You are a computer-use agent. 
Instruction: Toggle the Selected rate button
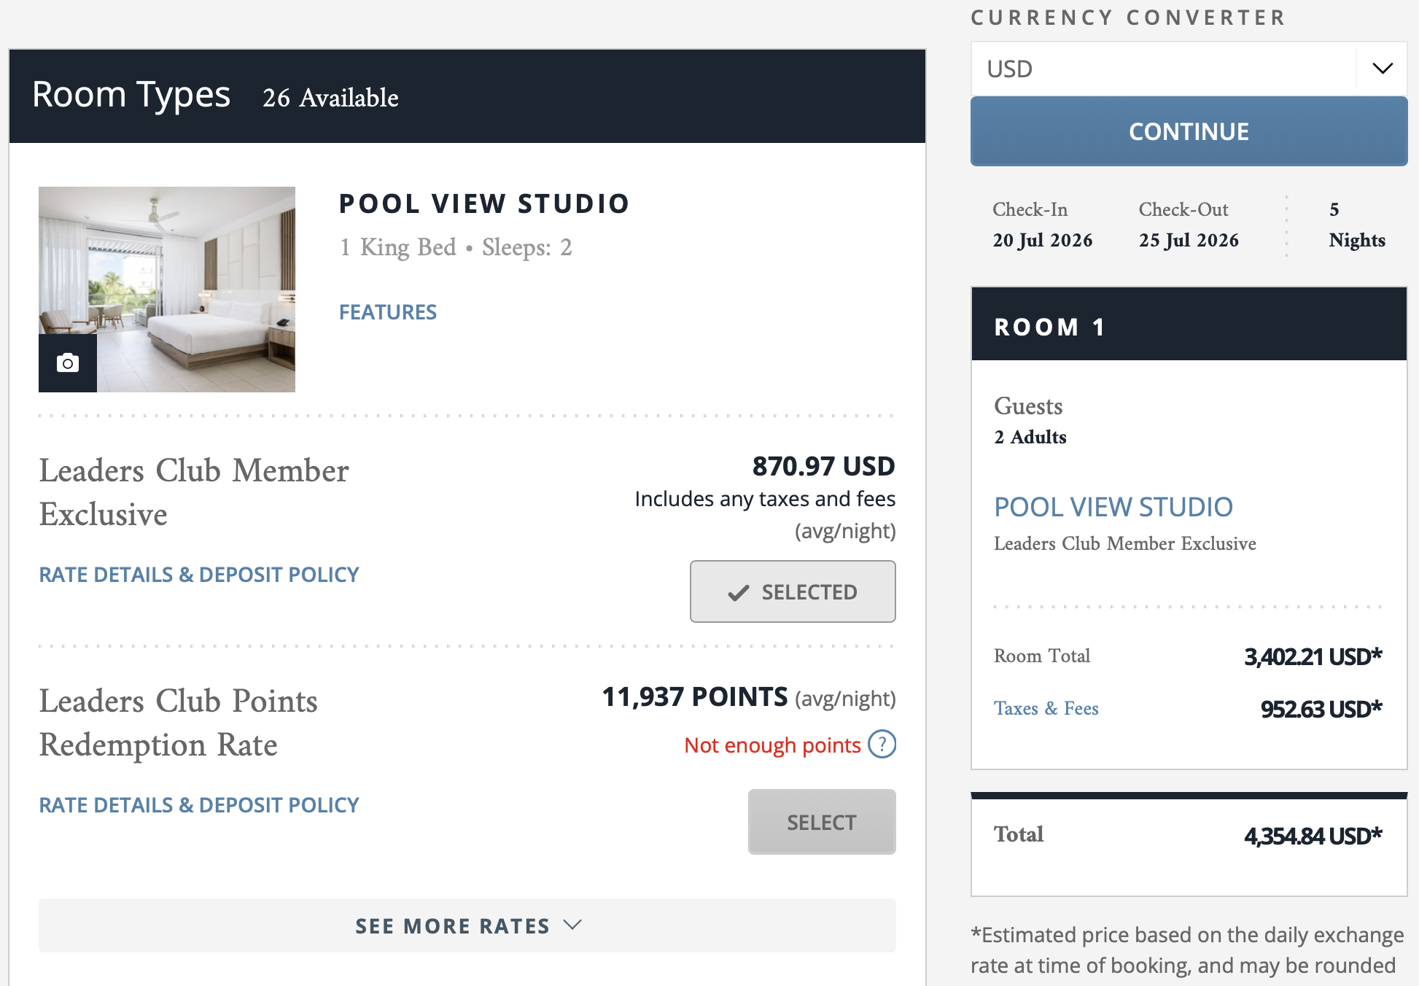(793, 591)
